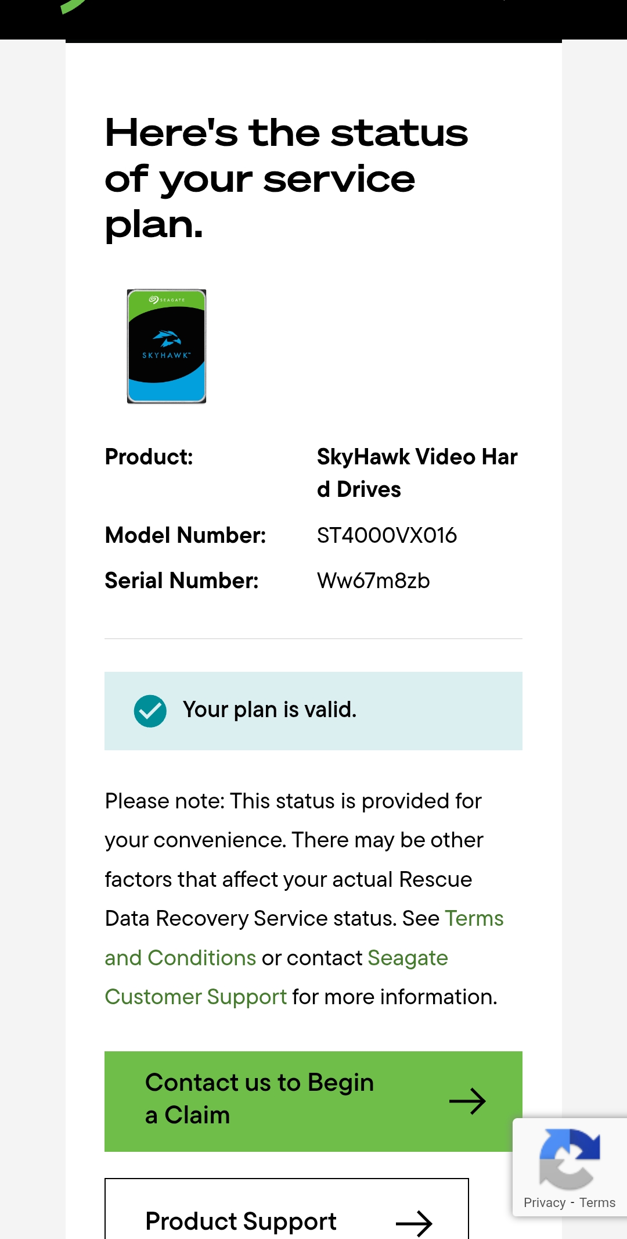627x1239 pixels.
Task: Click the "Serial Number:" label
Action: click(x=182, y=581)
